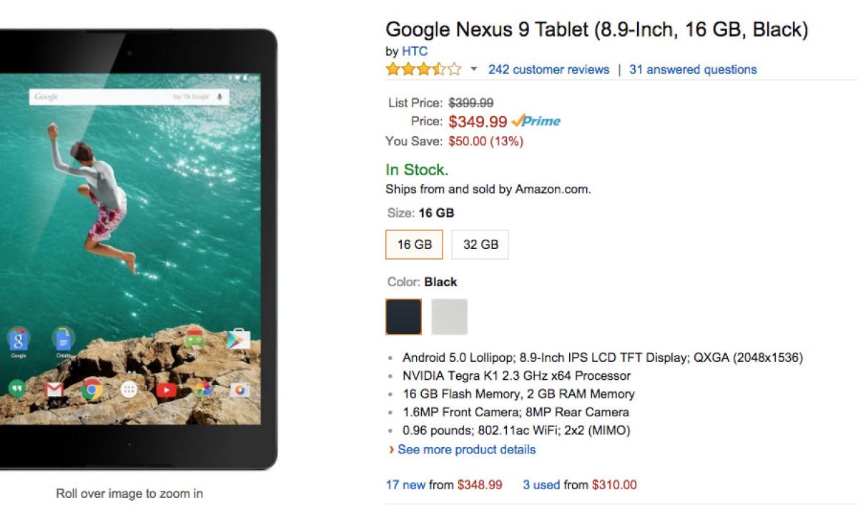Tap the app drawer icon on tablet
Image resolution: width=858 pixels, height=515 pixels.
(x=129, y=390)
